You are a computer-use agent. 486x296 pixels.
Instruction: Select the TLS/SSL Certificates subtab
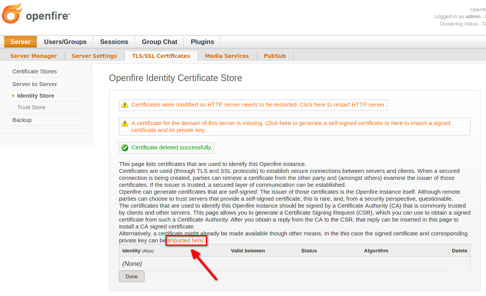pyautogui.click(x=161, y=56)
